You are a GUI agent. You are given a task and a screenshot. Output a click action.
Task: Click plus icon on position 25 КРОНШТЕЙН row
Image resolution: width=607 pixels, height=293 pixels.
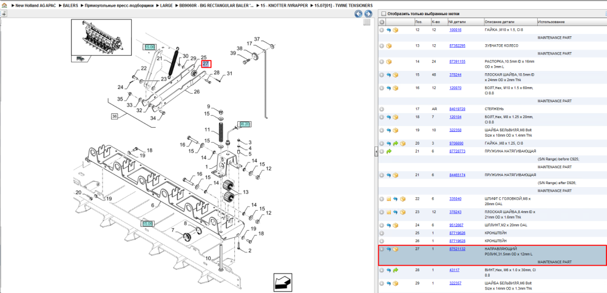382,233
